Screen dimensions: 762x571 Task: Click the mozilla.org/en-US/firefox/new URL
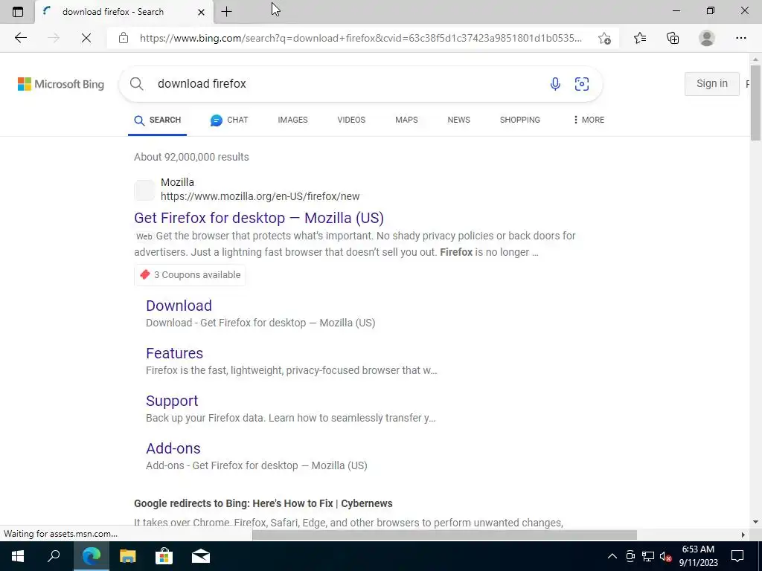click(x=260, y=196)
